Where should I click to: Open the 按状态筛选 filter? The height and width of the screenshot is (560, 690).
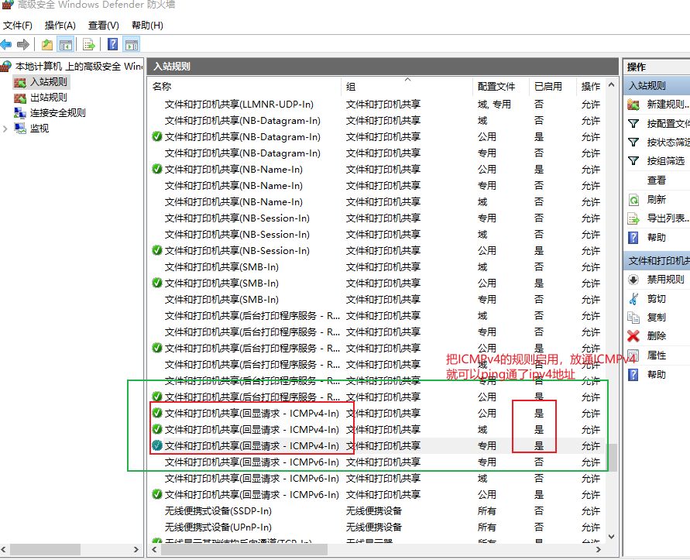click(668, 143)
